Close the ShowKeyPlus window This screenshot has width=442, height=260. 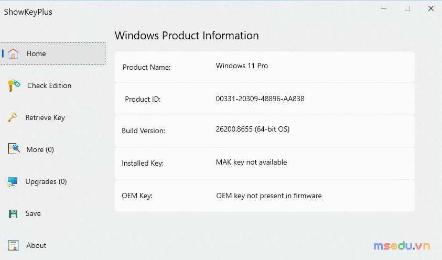click(431, 8)
